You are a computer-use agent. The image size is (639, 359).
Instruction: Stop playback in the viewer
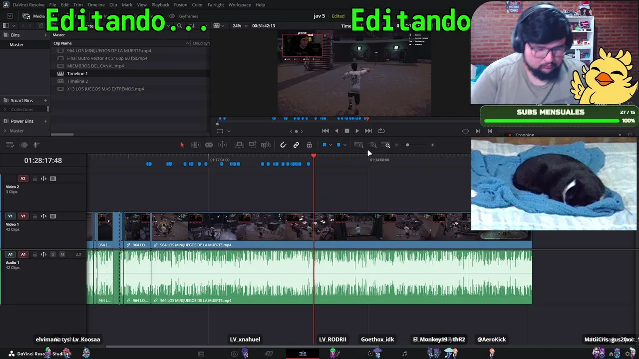(x=347, y=131)
